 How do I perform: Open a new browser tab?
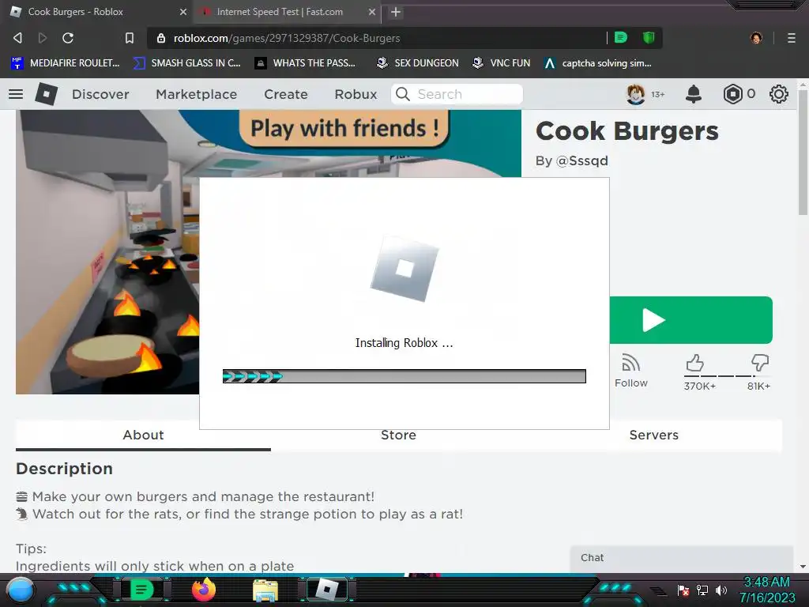click(396, 12)
